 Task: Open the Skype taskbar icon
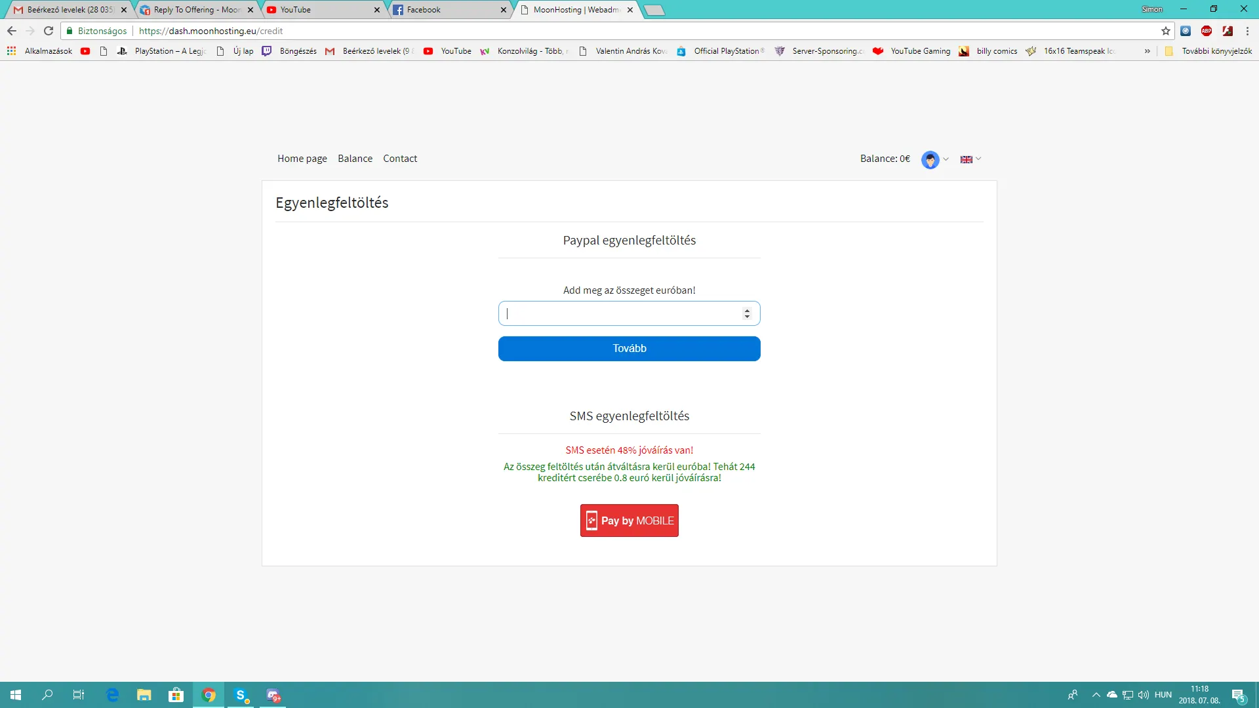pyautogui.click(x=241, y=695)
